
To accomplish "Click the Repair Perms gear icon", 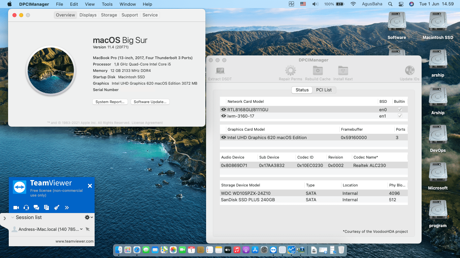I will click(x=291, y=71).
